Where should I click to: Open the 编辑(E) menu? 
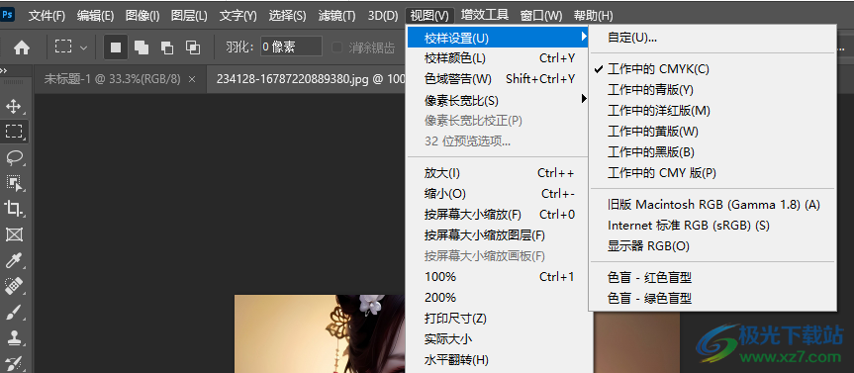tap(95, 15)
